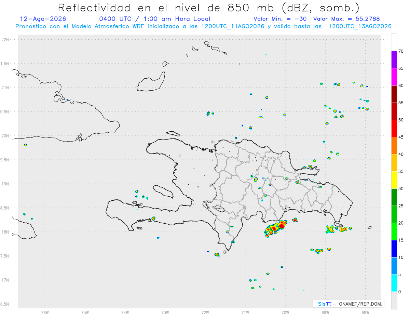Screen dimensions: 410x317
Task: Pick the dark blue 10–15 dBZ swatch
Action: (x=394, y=249)
